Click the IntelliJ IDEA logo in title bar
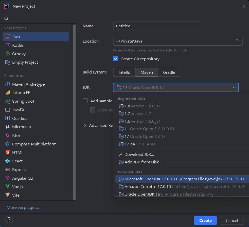The width and height of the screenshot is (249, 227). coord(6,6)
